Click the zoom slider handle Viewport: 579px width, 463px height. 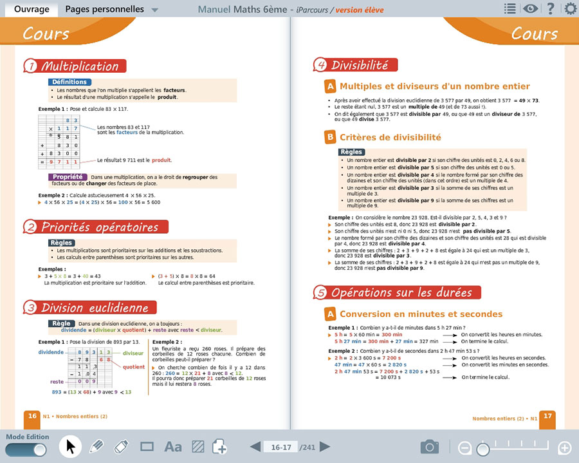pyautogui.click(x=482, y=448)
